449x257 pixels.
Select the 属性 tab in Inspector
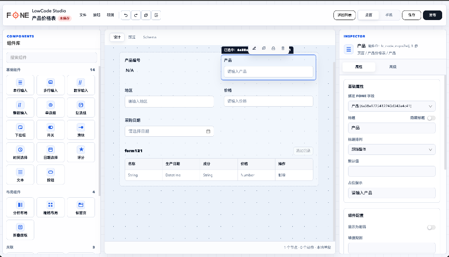(359, 67)
